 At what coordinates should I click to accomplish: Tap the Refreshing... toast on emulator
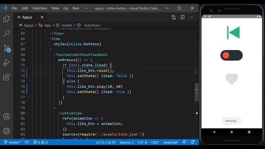pos(231,121)
